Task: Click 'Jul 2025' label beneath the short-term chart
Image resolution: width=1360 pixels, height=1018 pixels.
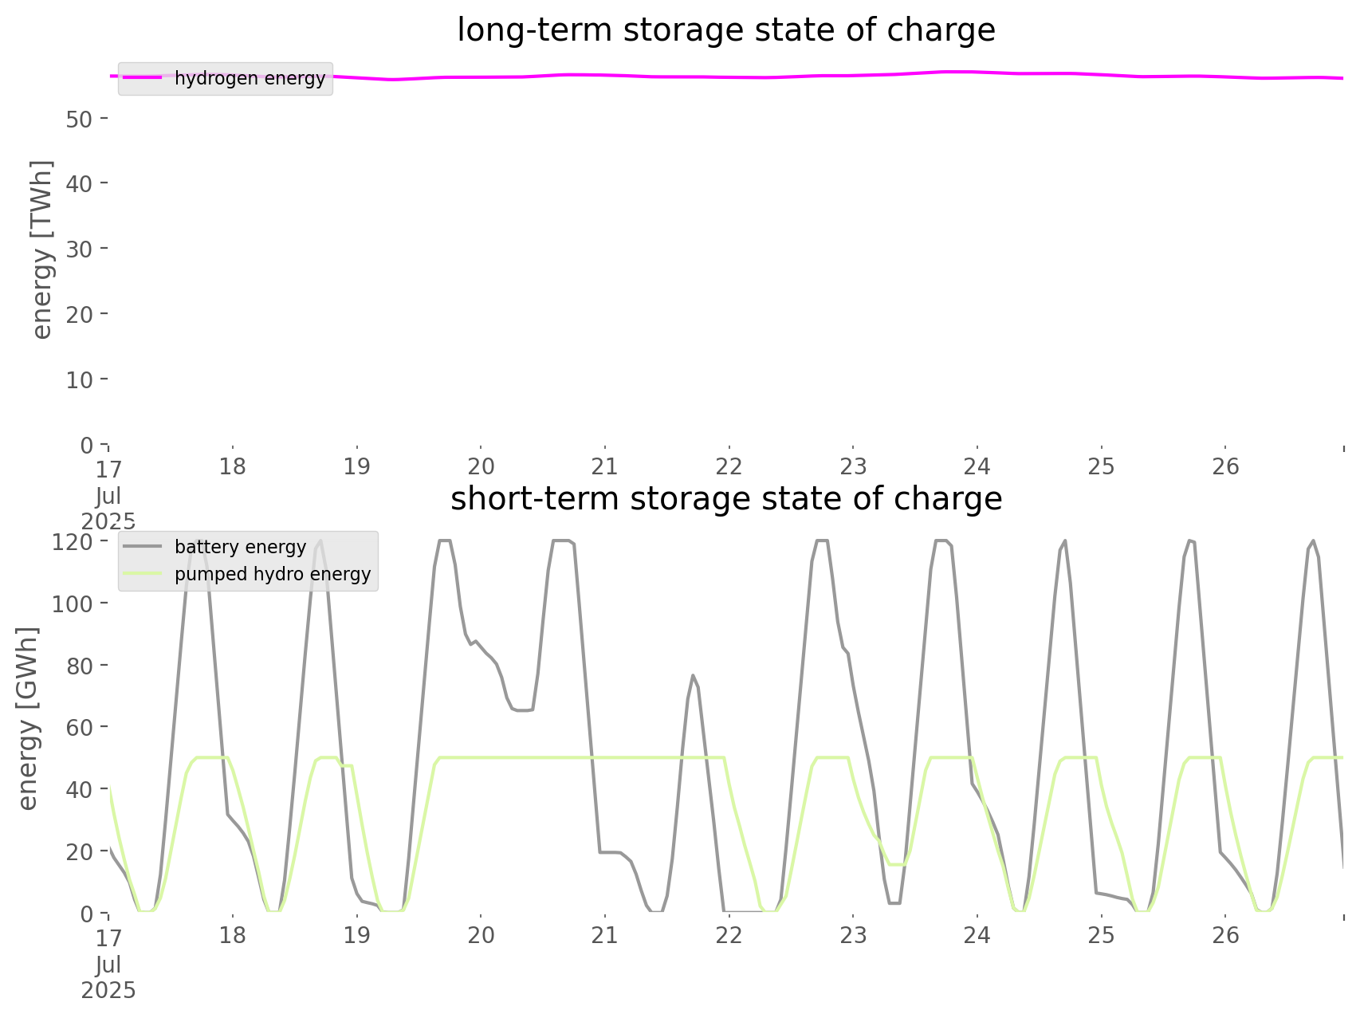Action: (x=108, y=977)
